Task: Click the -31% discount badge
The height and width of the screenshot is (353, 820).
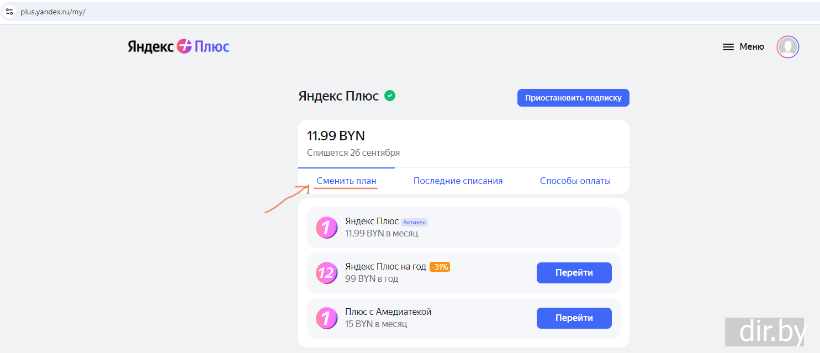Action: point(440,267)
